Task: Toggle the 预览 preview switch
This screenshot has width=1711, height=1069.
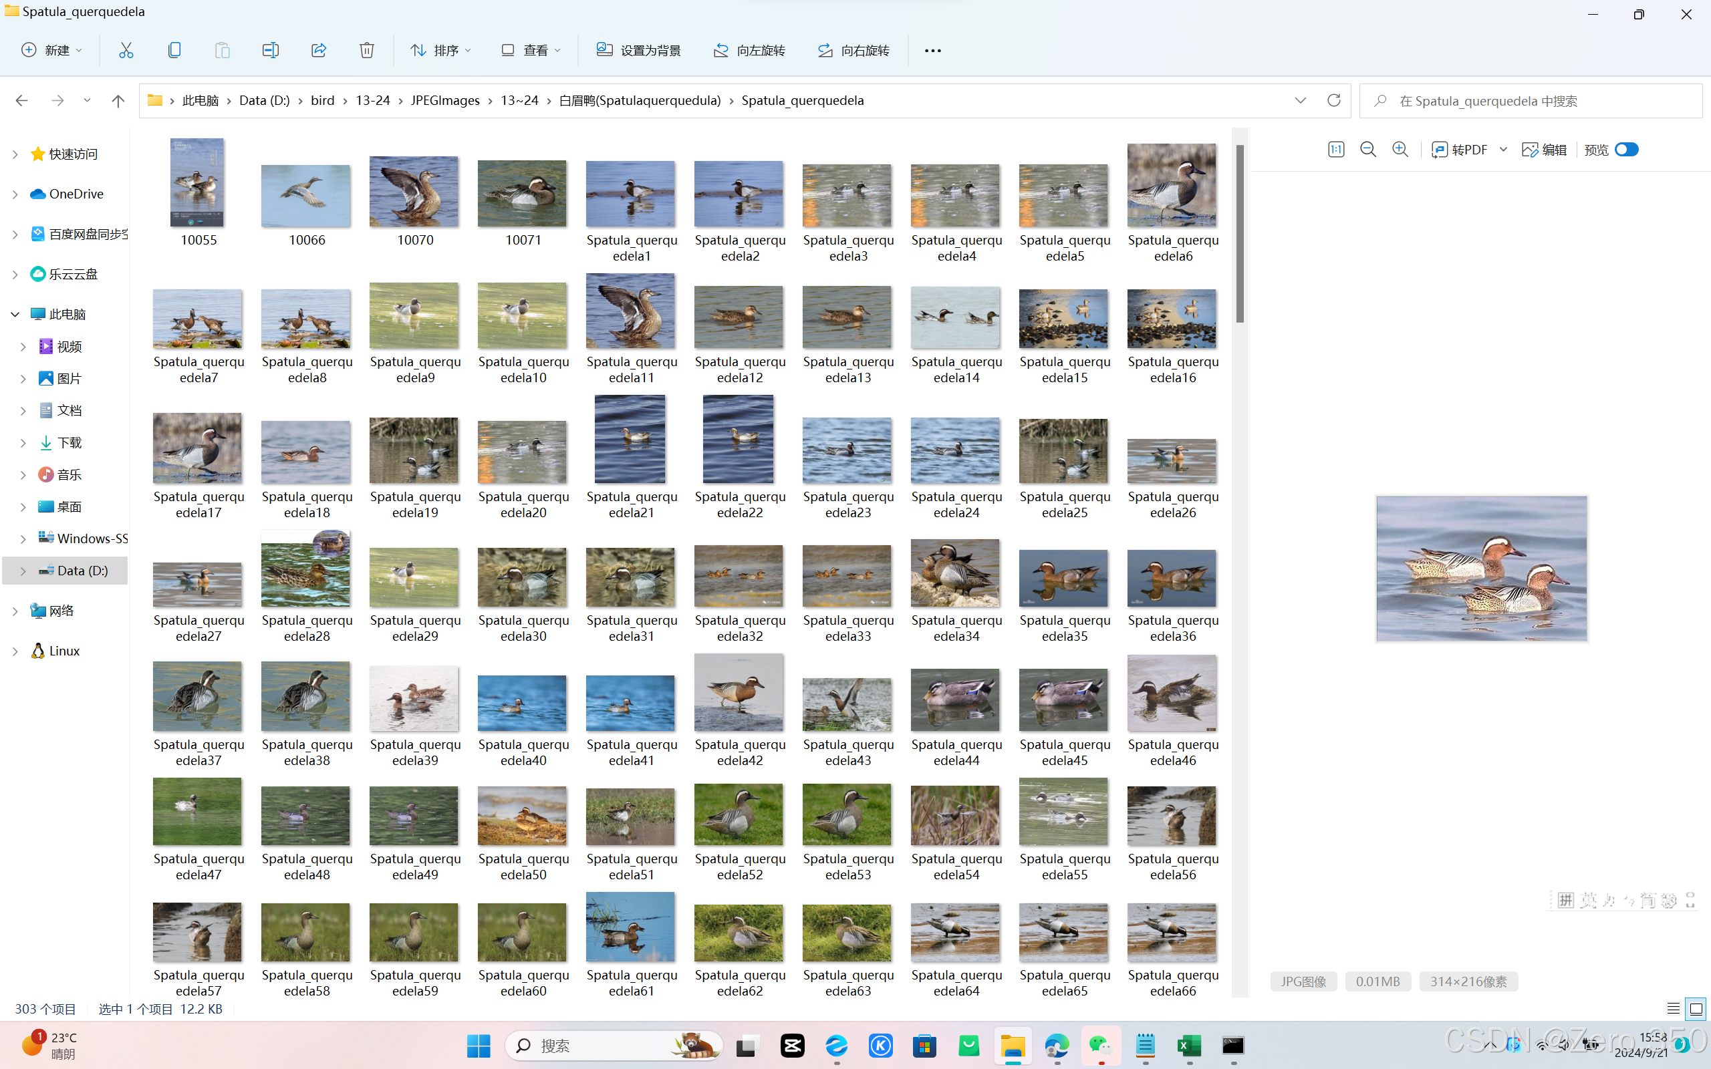Action: pos(1626,149)
